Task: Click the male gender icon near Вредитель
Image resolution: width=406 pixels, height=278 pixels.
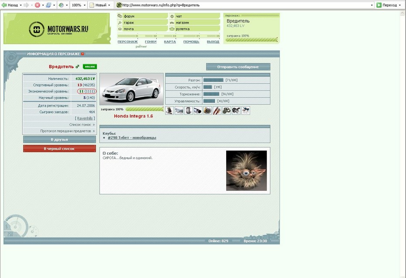Action: point(77,67)
